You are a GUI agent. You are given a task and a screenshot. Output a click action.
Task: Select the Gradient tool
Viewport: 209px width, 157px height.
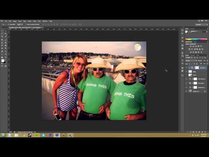(6, 45)
